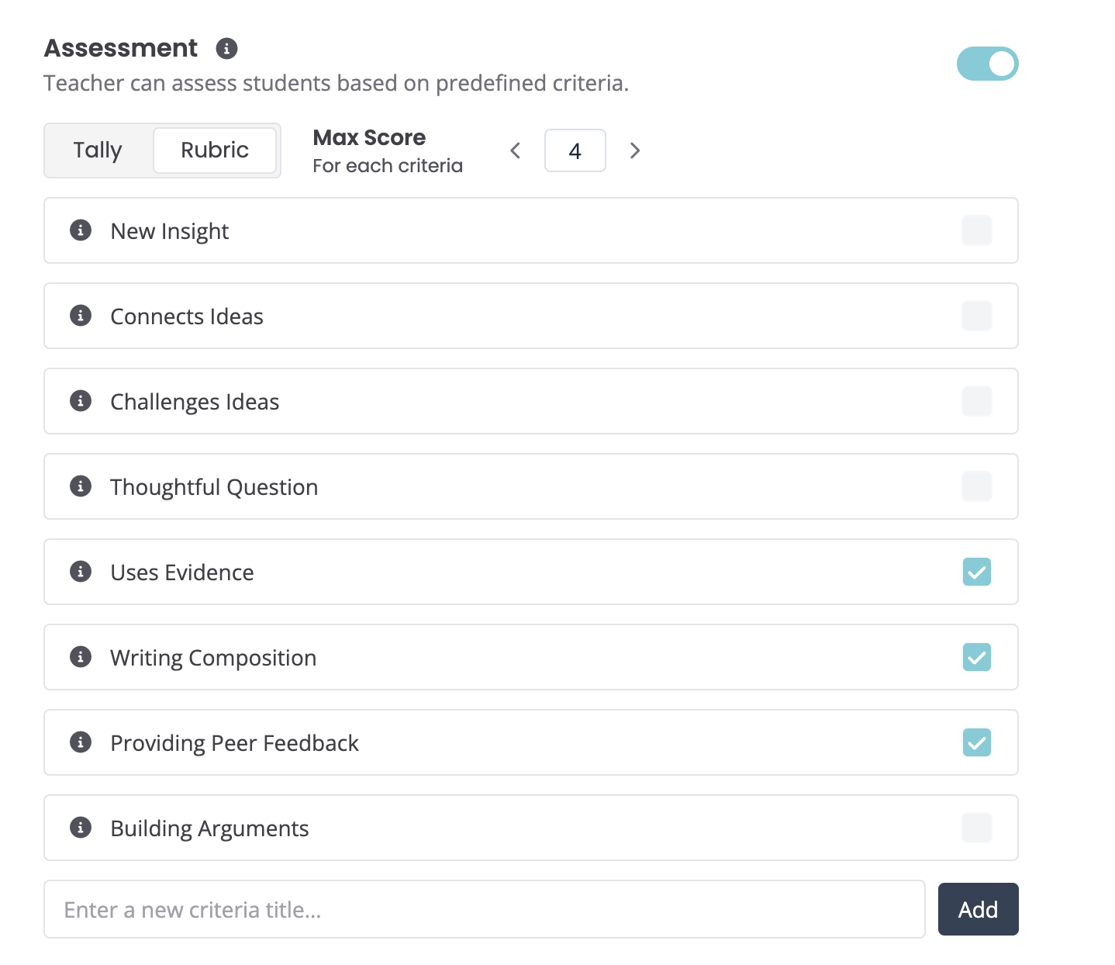Image resolution: width=1115 pixels, height=965 pixels.
Task: Click the Thoughtful Question info icon
Action: point(81,486)
